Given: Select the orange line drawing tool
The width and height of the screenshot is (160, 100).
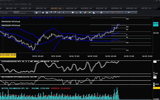Looking at the screenshot, I should tap(113, 13).
